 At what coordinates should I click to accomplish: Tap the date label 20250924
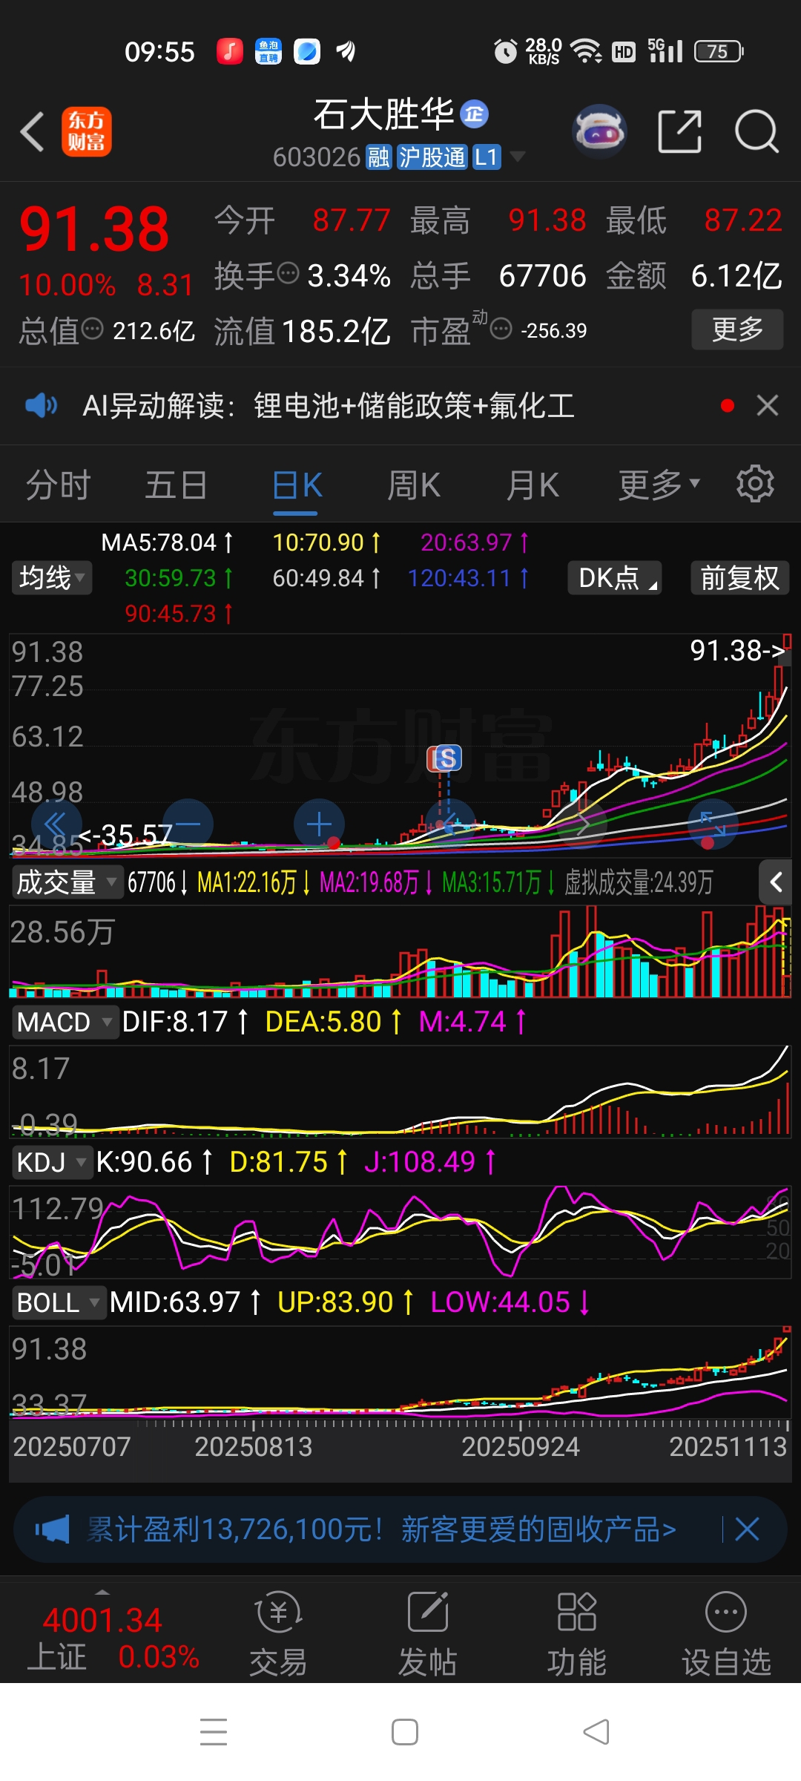(x=521, y=1446)
